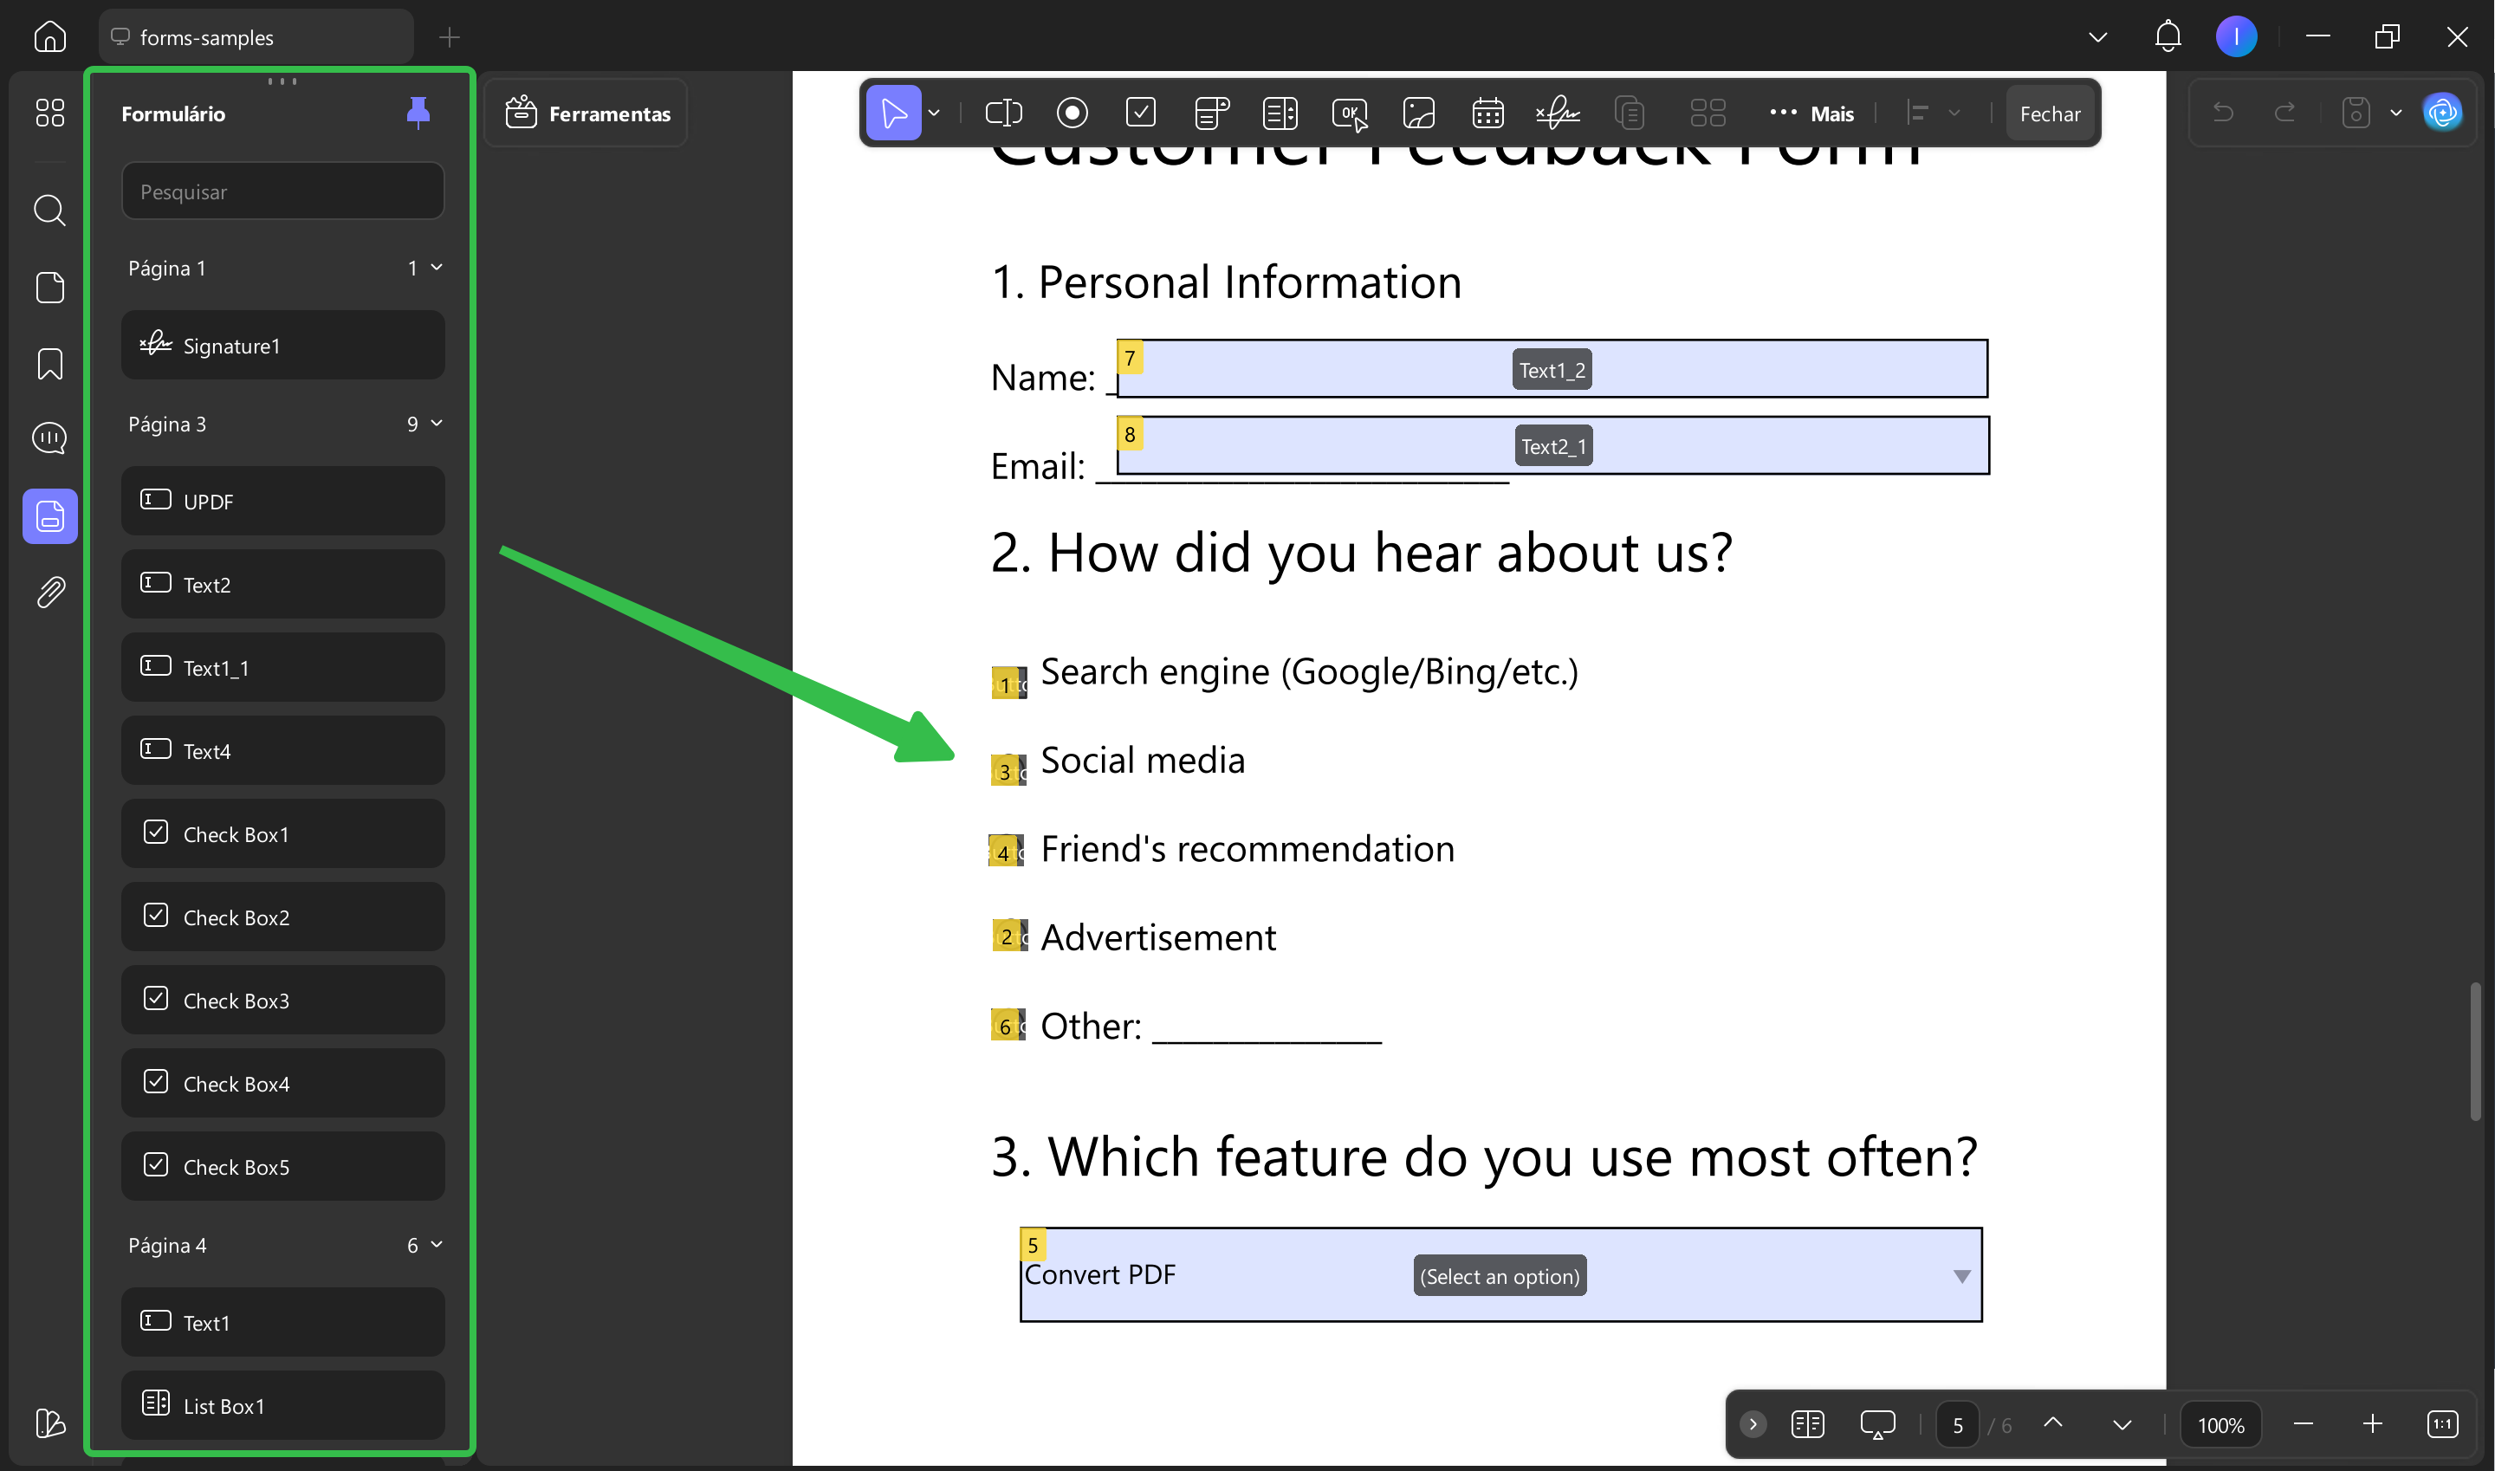Screen dimensions: 2495x1471
Task: Open the bookmarks sidebar panel
Action: (49, 364)
